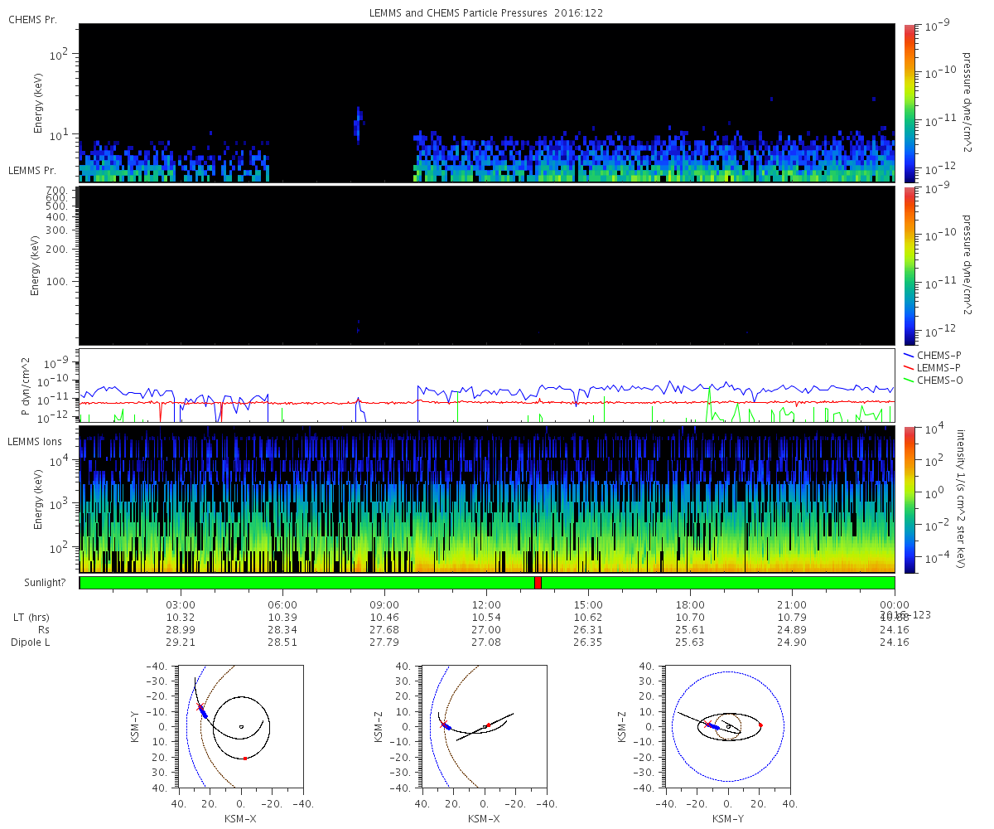The image size is (994, 829).
Task: Click the LEMMS pressure color bar, second from top
Action: 909,265
